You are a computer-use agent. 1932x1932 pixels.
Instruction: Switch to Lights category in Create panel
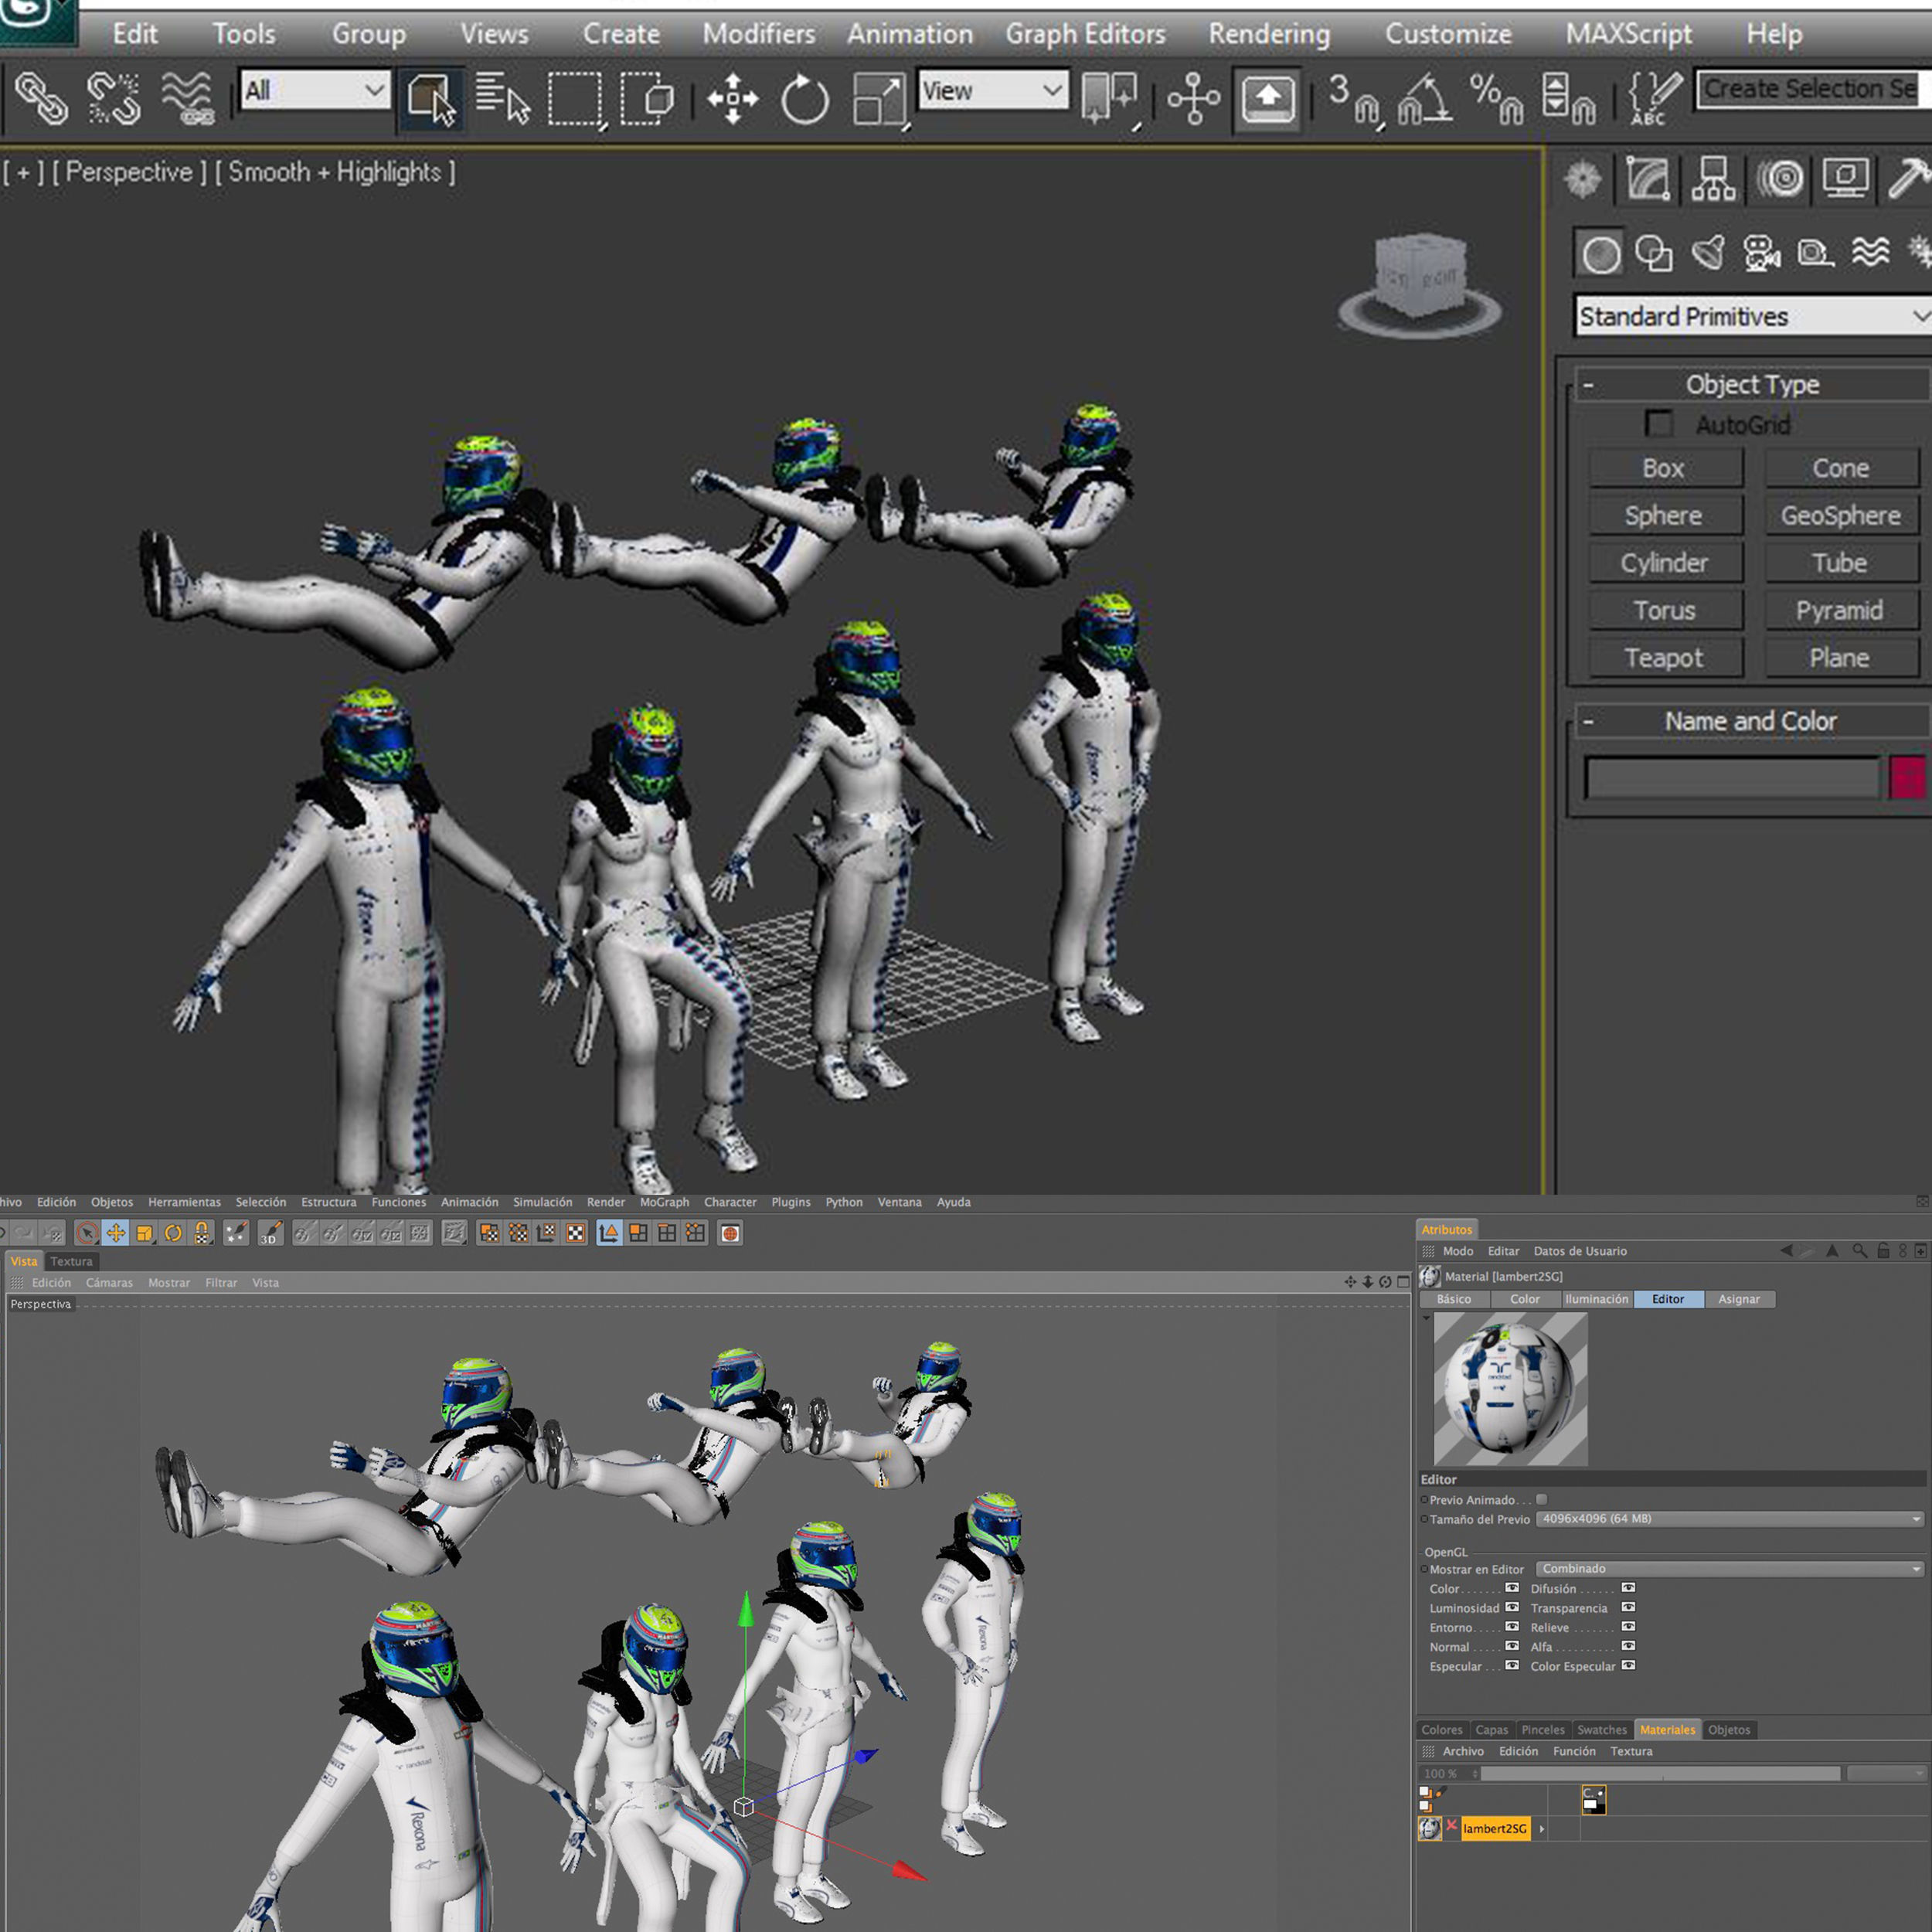pyautogui.click(x=1708, y=254)
